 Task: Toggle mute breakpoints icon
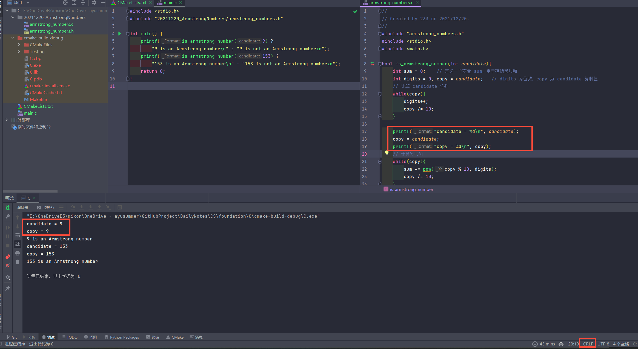[8, 266]
